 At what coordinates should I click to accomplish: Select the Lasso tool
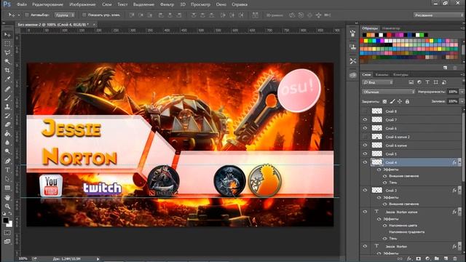pyautogui.click(x=7, y=52)
